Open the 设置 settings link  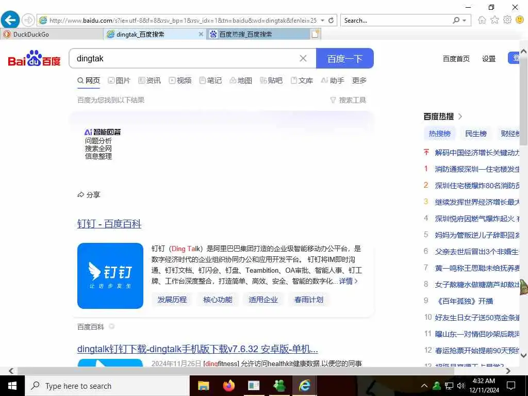coord(489,59)
